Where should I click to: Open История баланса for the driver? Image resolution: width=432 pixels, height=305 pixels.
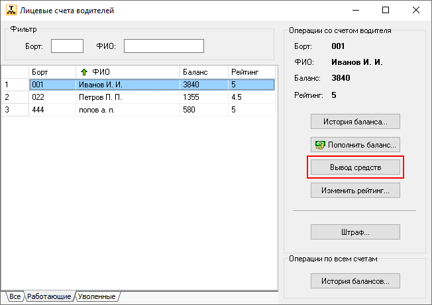coord(355,122)
